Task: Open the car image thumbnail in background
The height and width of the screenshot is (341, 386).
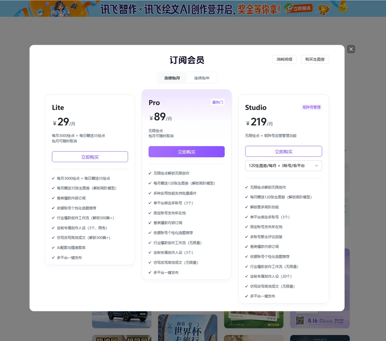Action: 122,319
